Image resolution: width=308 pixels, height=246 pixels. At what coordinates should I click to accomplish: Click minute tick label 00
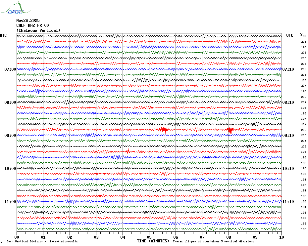17,237
